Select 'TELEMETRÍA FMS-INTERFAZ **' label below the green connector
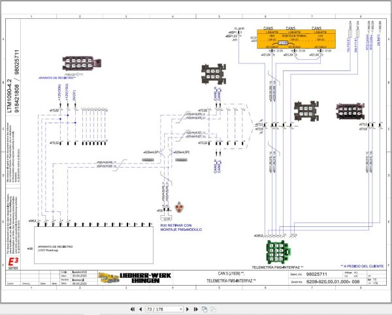 (x=278, y=267)
